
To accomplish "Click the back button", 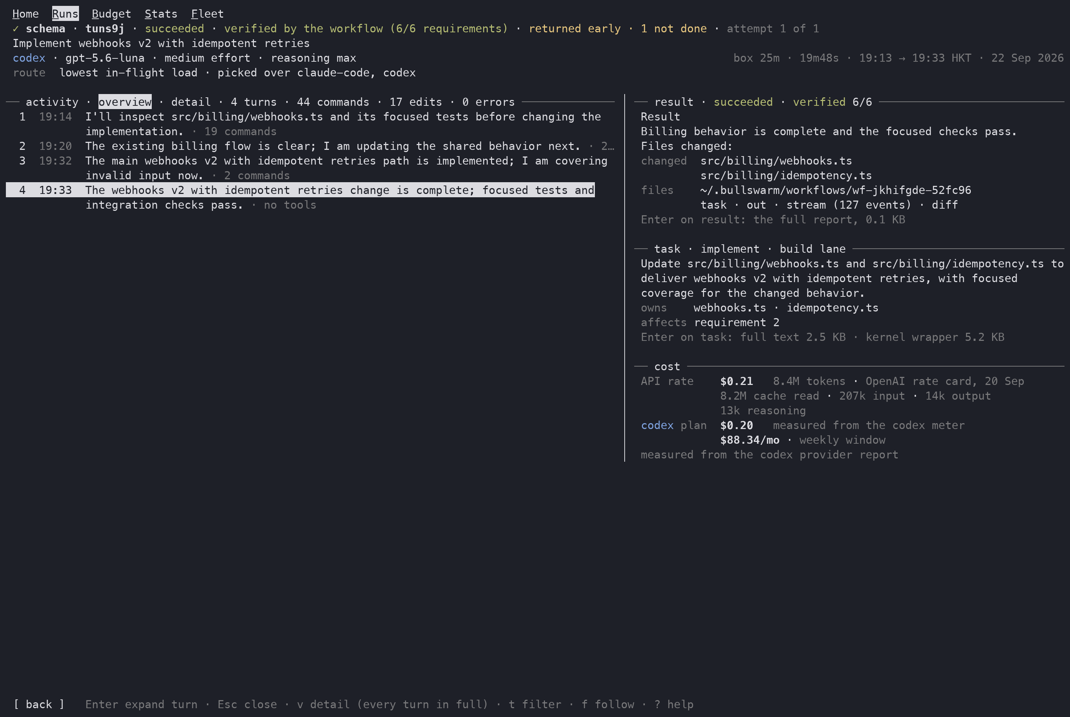I will click(x=39, y=704).
